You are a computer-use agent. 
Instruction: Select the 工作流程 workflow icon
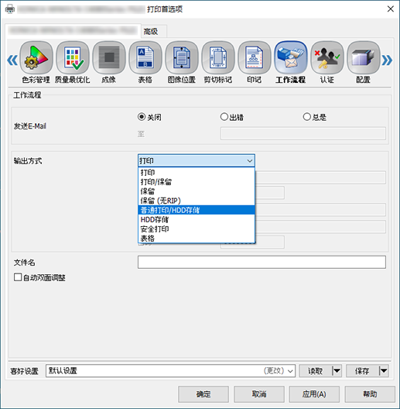click(x=291, y=58)
